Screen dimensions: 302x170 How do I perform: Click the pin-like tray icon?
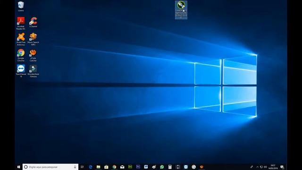point(252,167)
